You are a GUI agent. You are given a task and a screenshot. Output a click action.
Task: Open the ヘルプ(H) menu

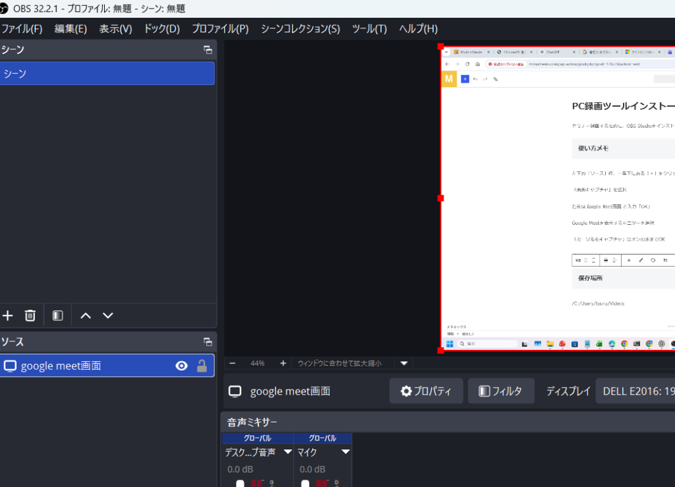(x=418, y=29)
